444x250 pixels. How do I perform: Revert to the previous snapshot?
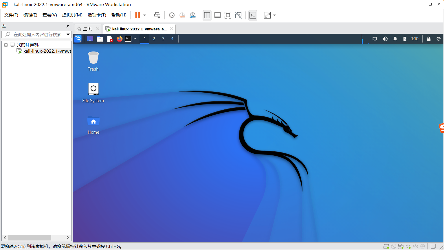click(182, 15)
